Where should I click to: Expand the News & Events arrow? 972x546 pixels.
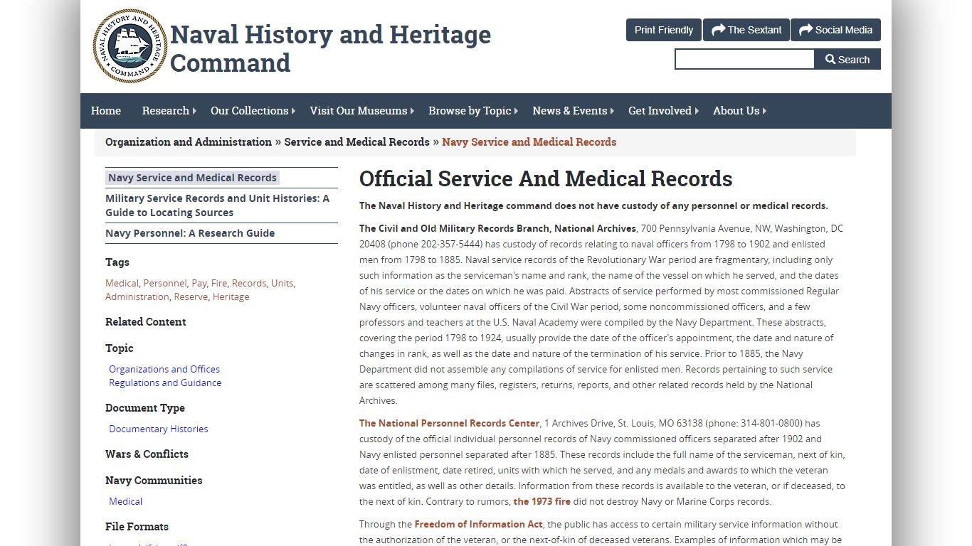[612, 111]
